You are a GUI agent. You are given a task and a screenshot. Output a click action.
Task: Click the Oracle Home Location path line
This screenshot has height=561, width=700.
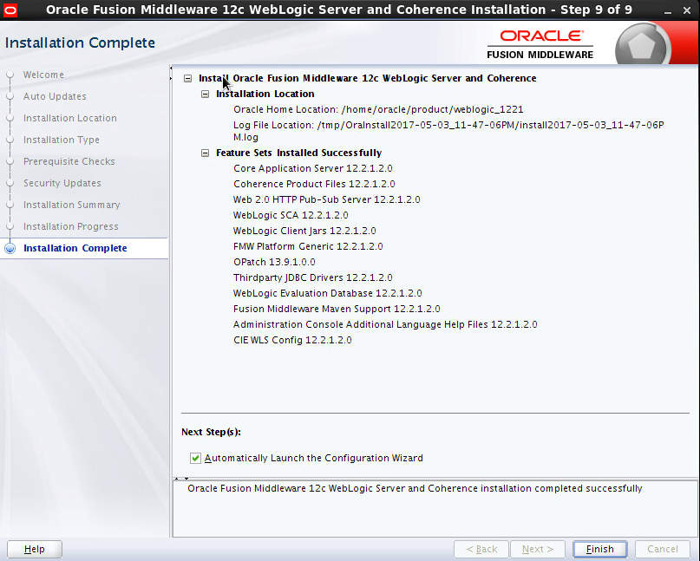point(378,109)
